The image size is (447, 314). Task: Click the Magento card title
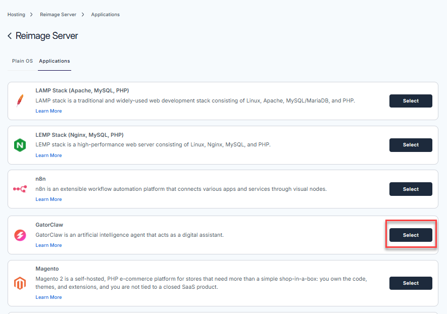coord(47,269)
